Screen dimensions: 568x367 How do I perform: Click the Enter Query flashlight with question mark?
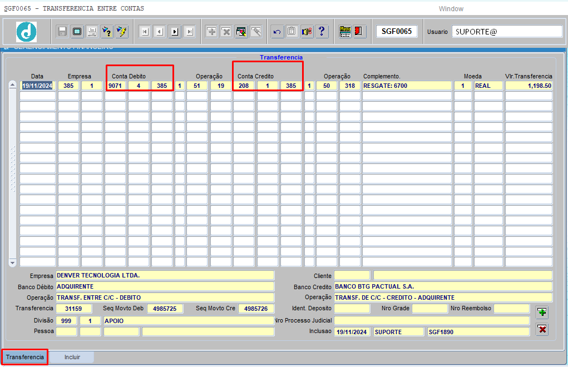pos(107,32)
